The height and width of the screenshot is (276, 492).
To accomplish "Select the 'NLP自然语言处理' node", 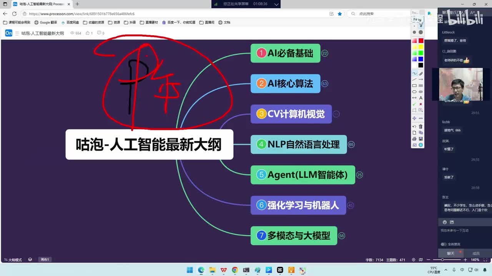I will [x=299, y=145].
